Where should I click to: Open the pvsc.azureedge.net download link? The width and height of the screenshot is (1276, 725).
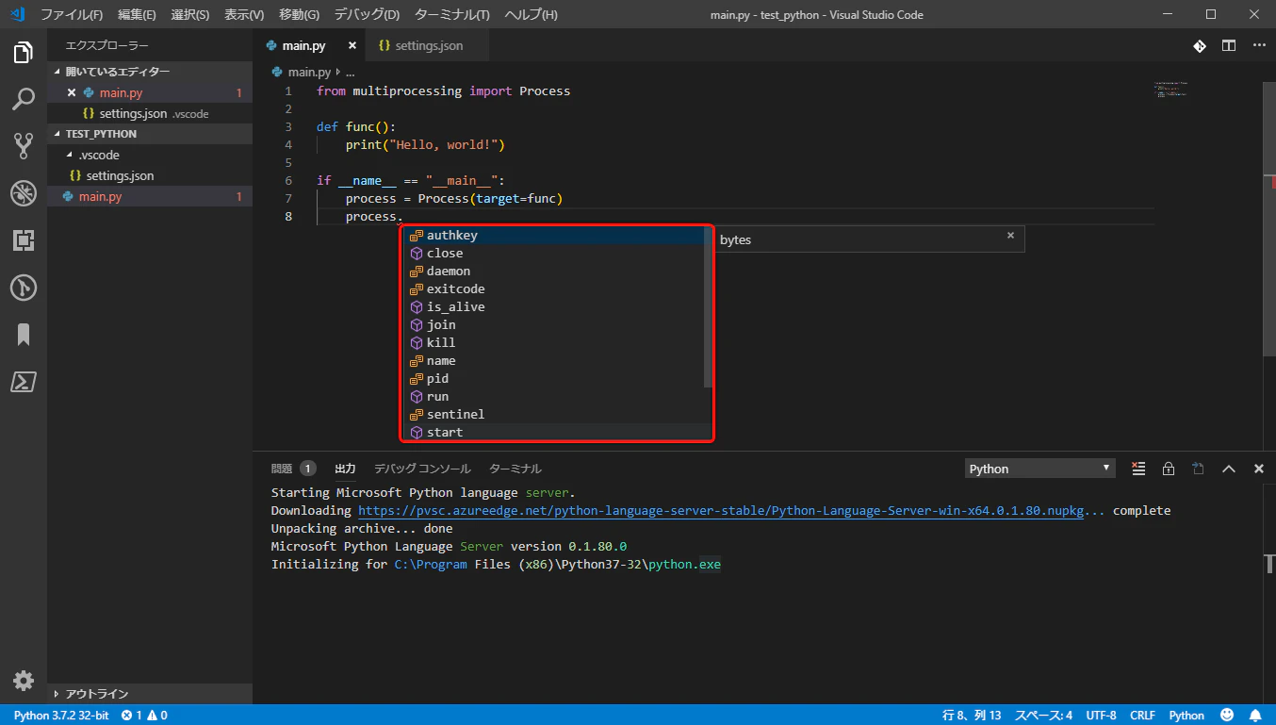point(731,511)
